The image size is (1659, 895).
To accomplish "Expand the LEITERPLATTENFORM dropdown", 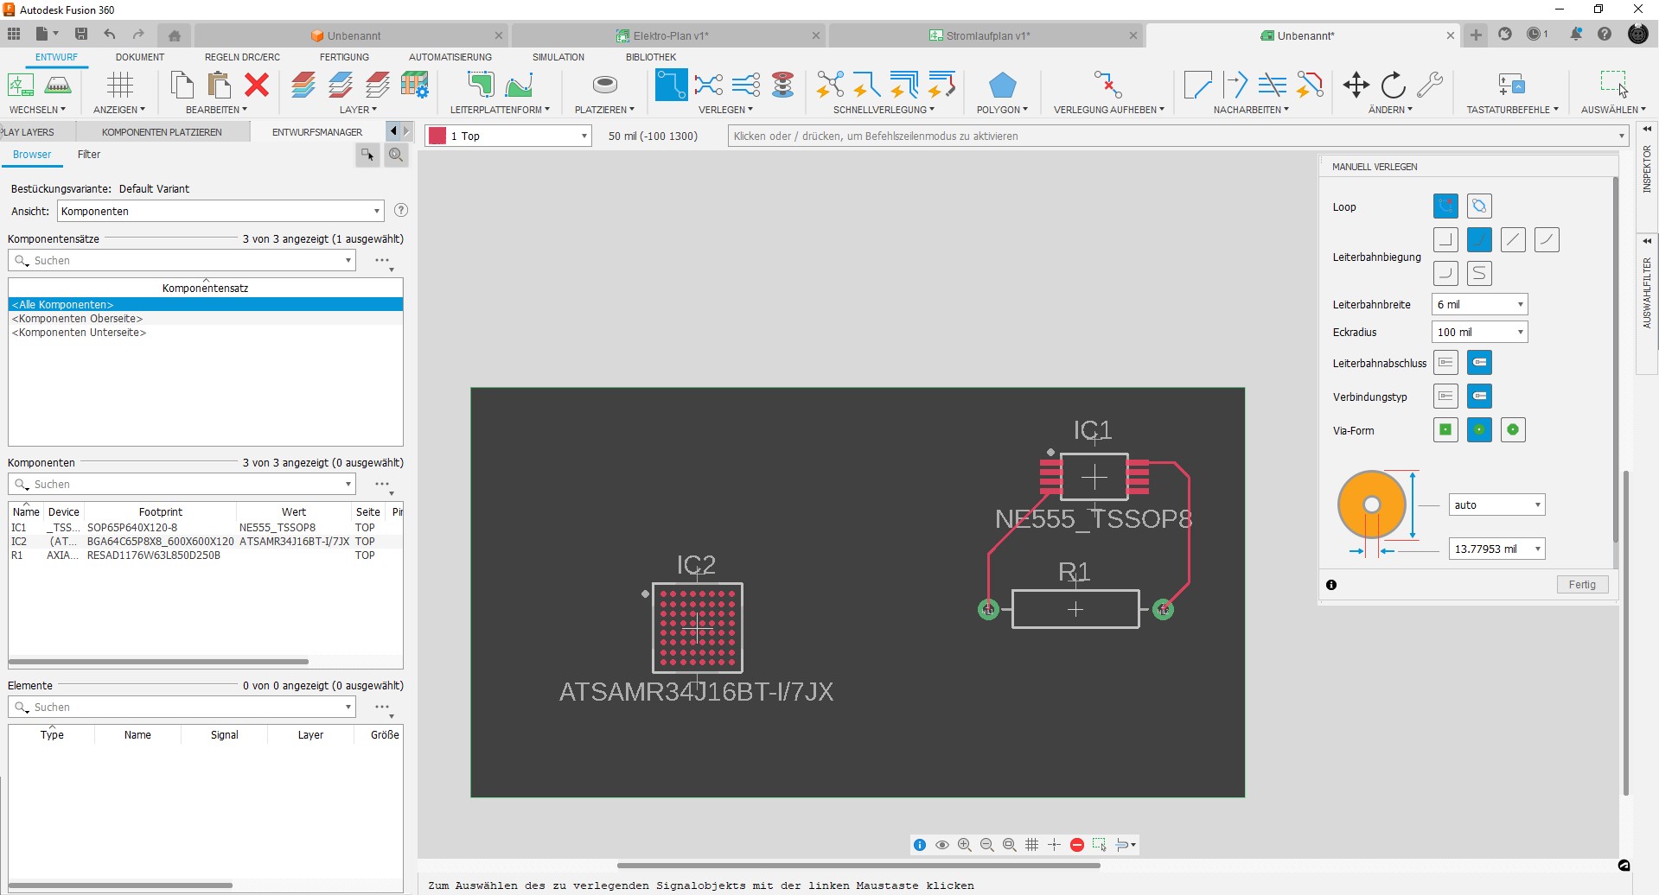I will point(547,110).
